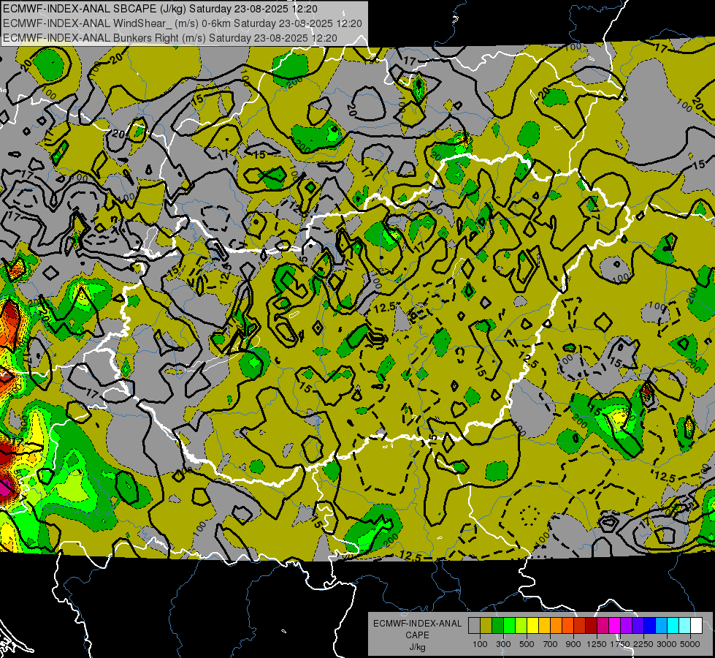Select the SBCAPE (J/kg) title line

pos(160,9)
